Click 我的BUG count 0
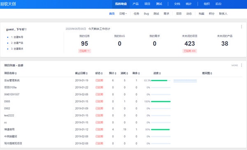 pyautogui.click(x=119, y=43)
